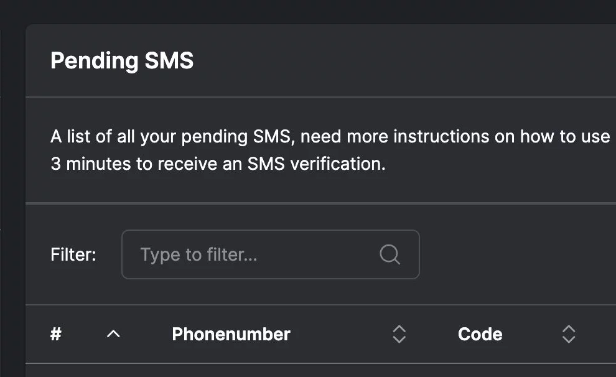Click the magnifier icon in the filter box
Viewport: 616px width, 377px height.
pyautogui.click(x=390, y=254)
